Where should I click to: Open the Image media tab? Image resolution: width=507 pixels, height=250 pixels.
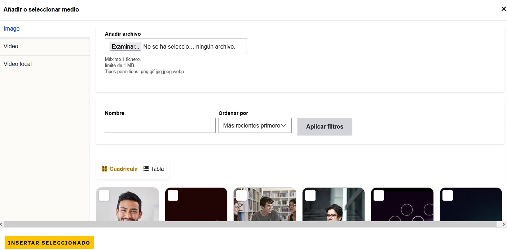pyautogui.click(x=12, y=29)
